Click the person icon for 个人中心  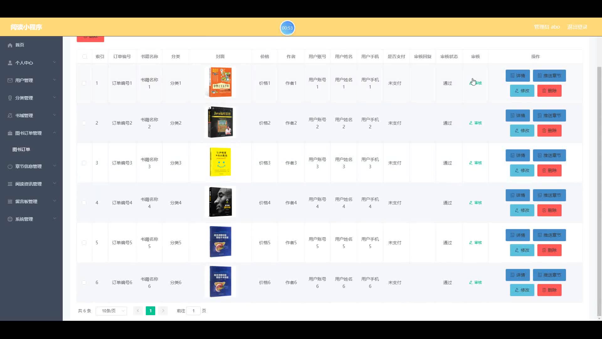pyautogui.click(x=10, y=63)
